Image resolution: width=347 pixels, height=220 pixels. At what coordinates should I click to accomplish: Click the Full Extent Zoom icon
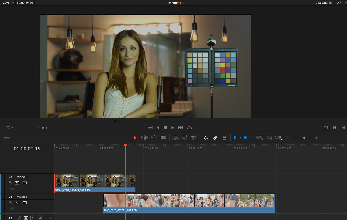click(x=260, y=138)
